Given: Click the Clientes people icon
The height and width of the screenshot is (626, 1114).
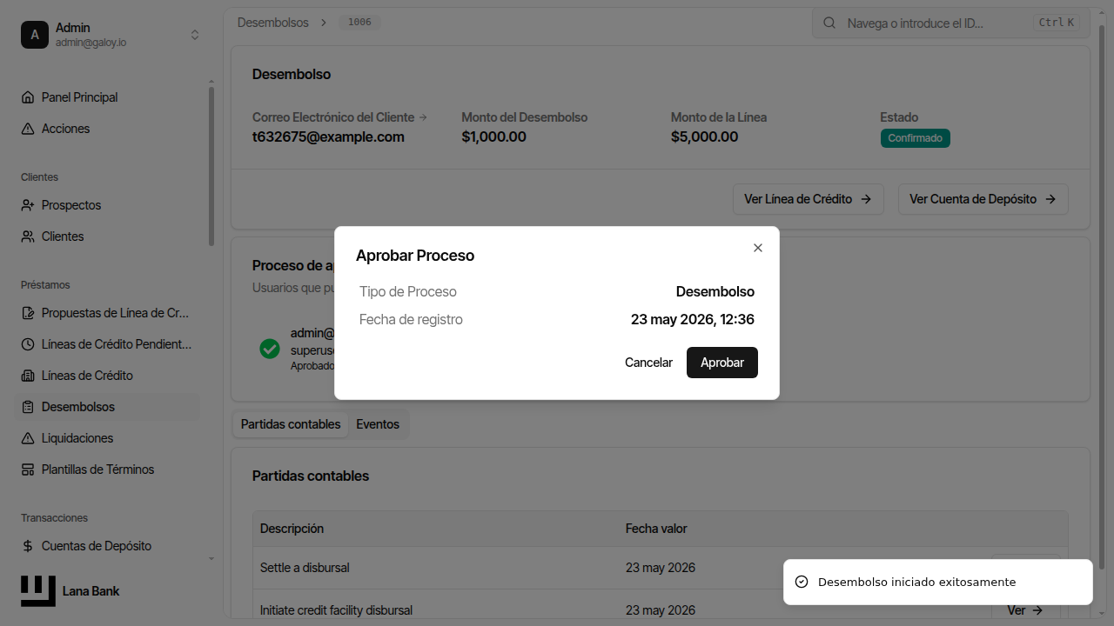Looking at the screenshot, I should click(x=28, y=236).
